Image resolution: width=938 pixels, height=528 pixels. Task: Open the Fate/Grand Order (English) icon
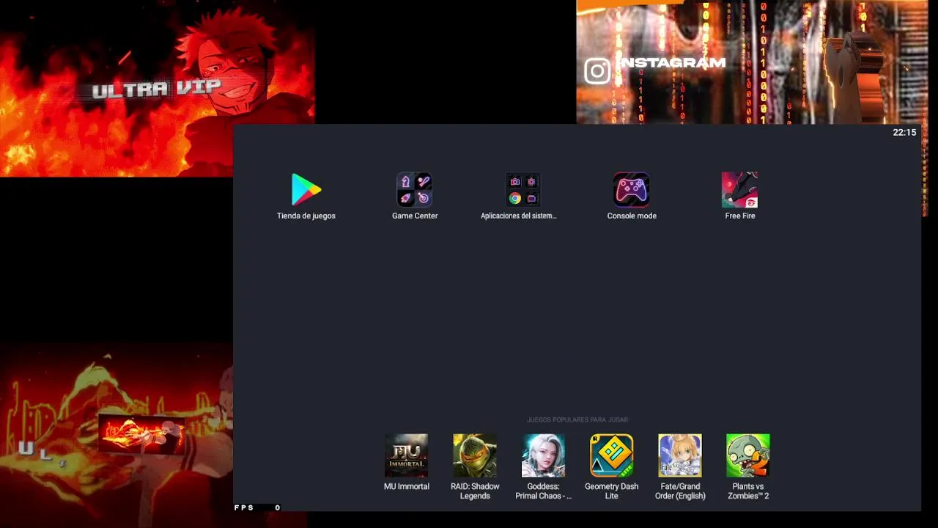(x=680, y=455)
